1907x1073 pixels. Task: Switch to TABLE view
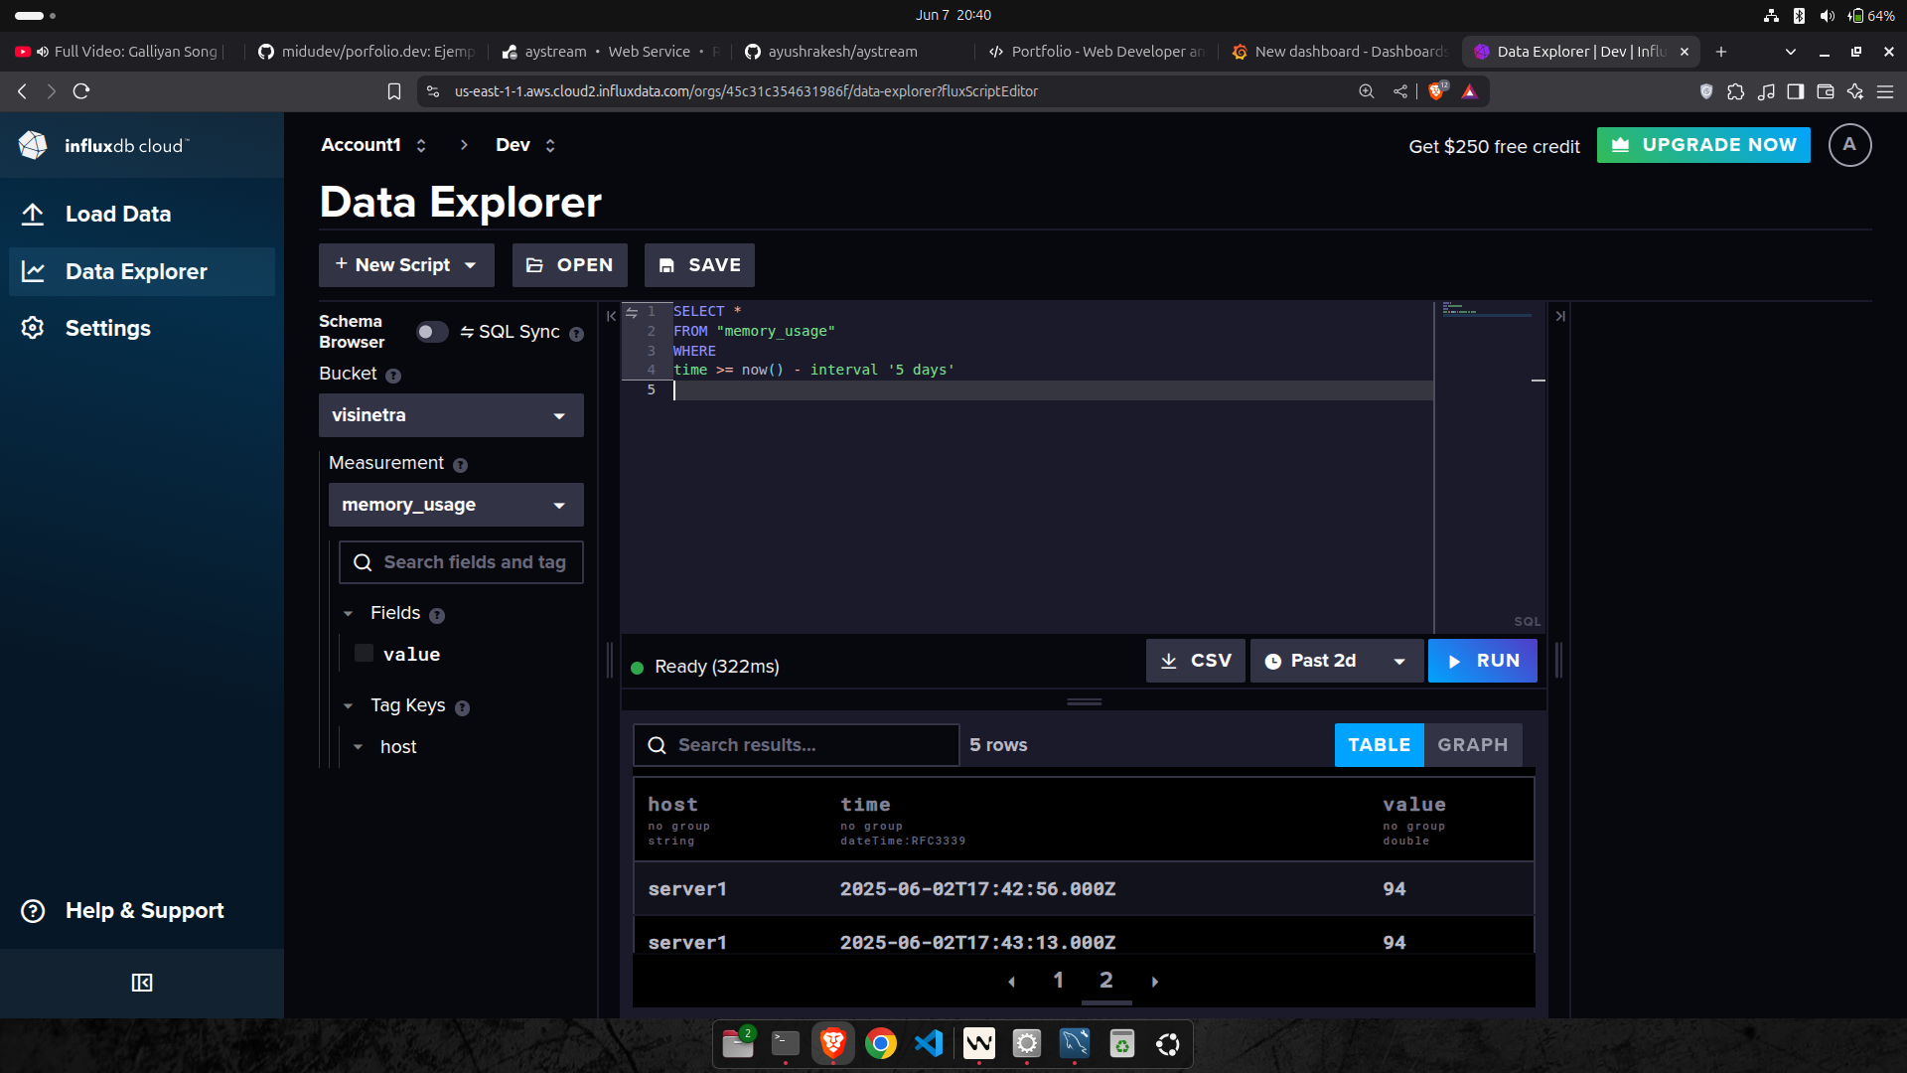pos(1379,745)
